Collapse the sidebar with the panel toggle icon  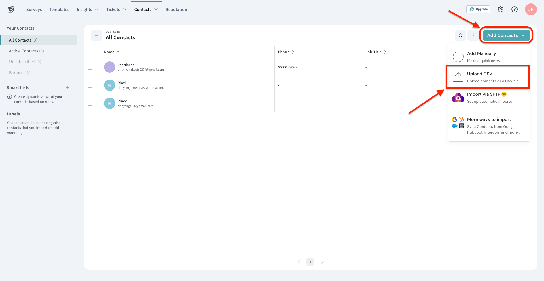pyautogui.click(x=97, y=35)
